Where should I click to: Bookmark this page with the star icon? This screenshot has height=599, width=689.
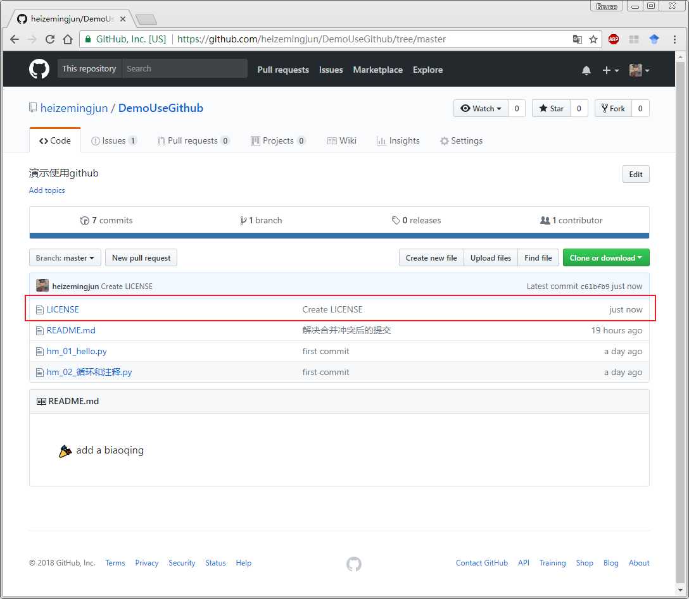click(x=593, y=39)
